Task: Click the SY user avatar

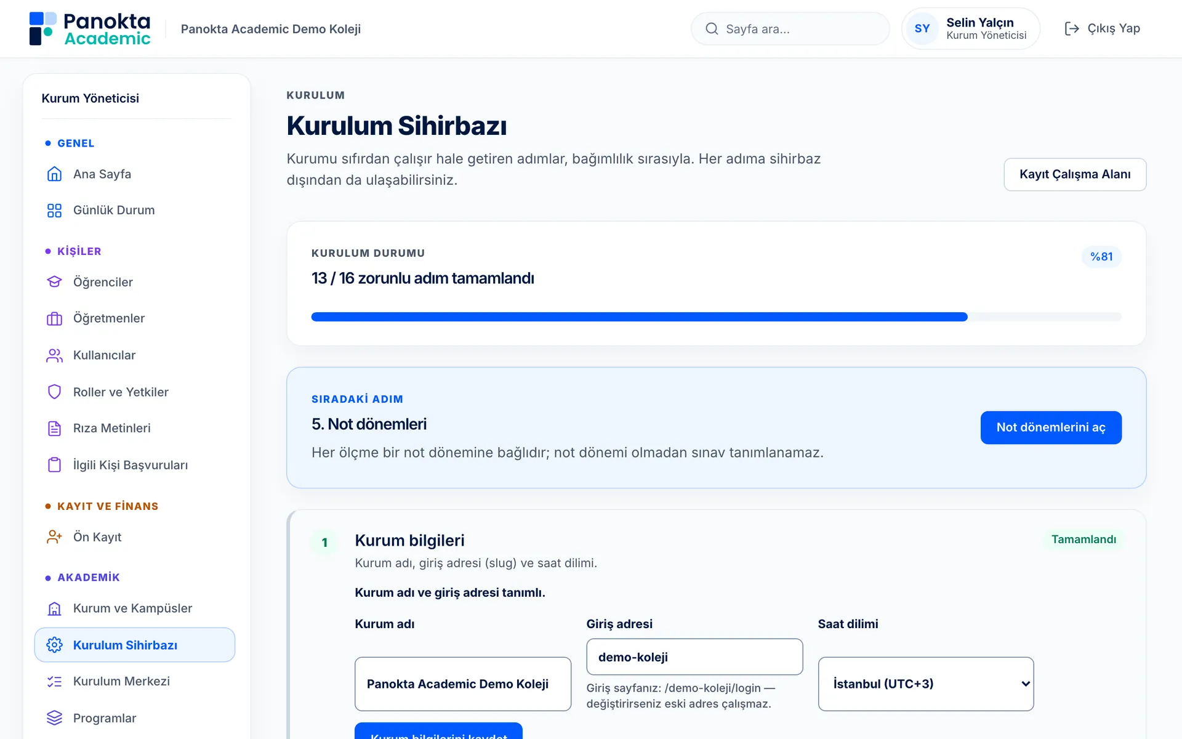Action: [922, 29]
